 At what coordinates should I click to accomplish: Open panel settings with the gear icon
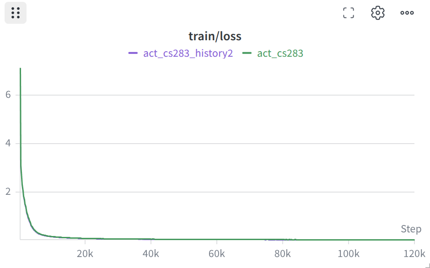point(377,13)
